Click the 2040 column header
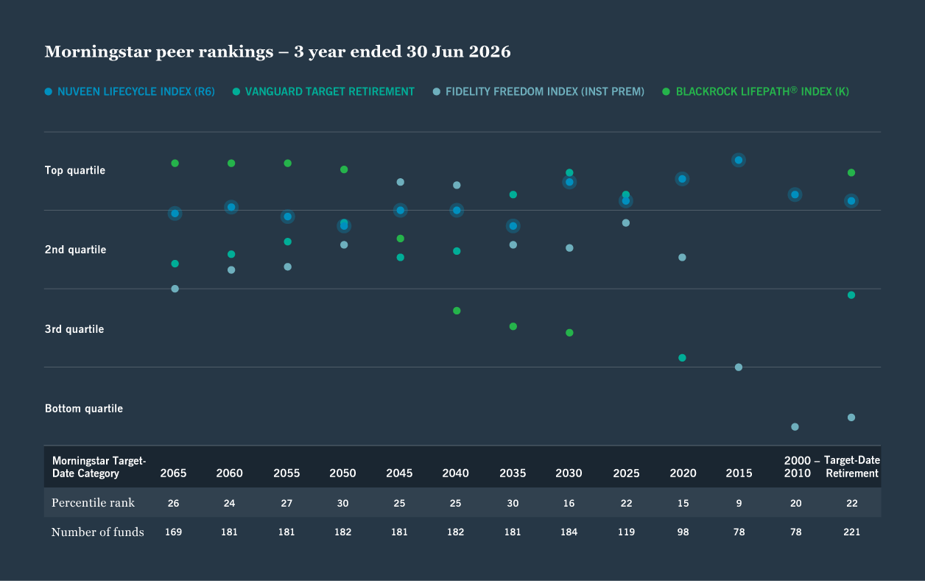The width and height of the screenshot is (925, 581). coord(456,473)
